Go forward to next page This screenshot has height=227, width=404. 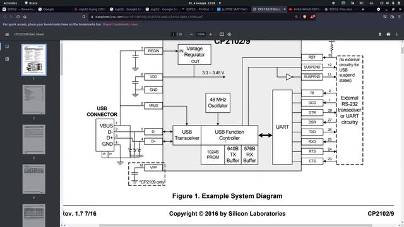click(x=11, y=17)
